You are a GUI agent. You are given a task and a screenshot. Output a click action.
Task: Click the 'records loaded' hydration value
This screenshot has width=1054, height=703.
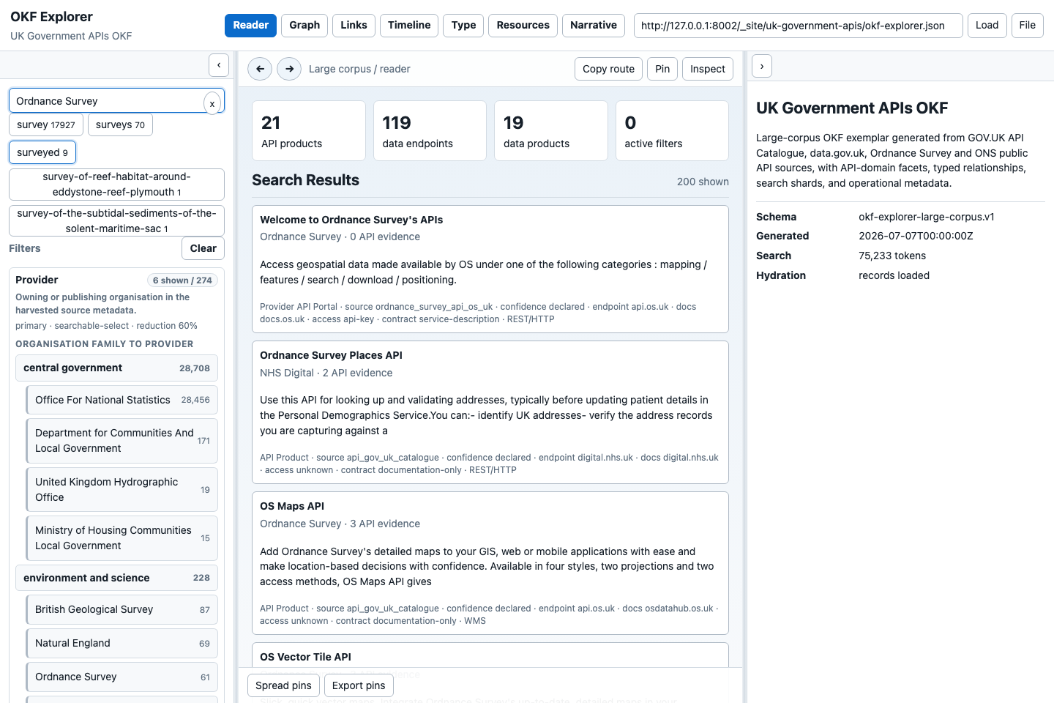pyautogui.click(x=894, y=275)
